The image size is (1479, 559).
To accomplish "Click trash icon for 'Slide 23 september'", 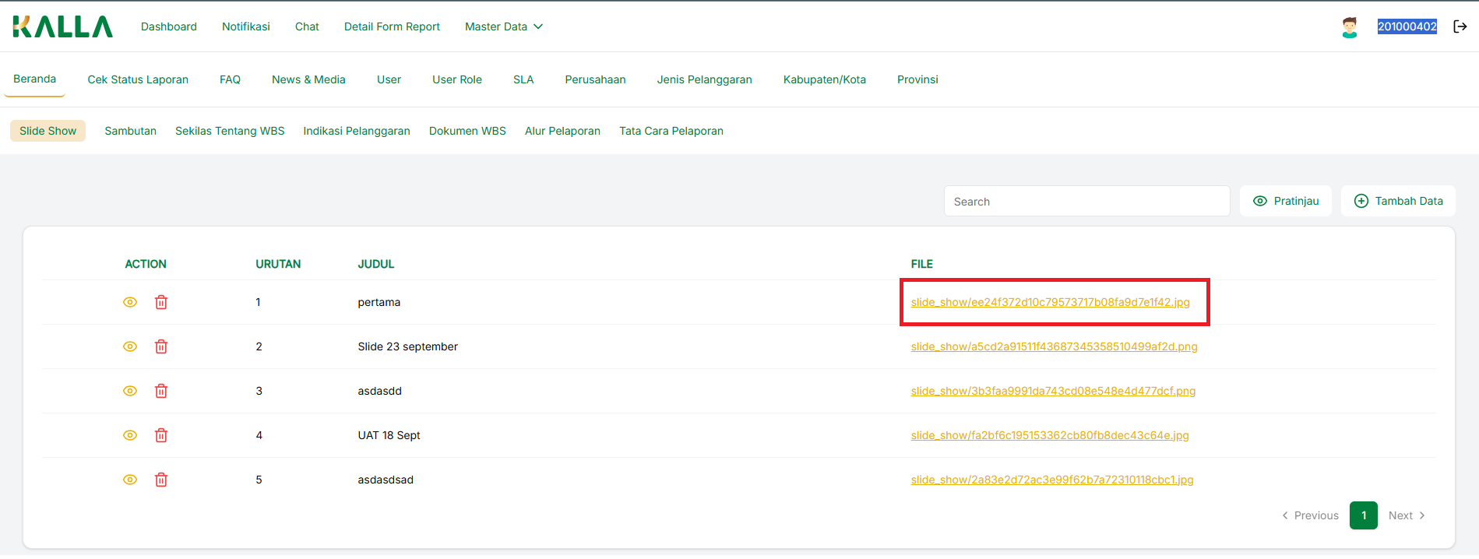I will coord(161,346).
